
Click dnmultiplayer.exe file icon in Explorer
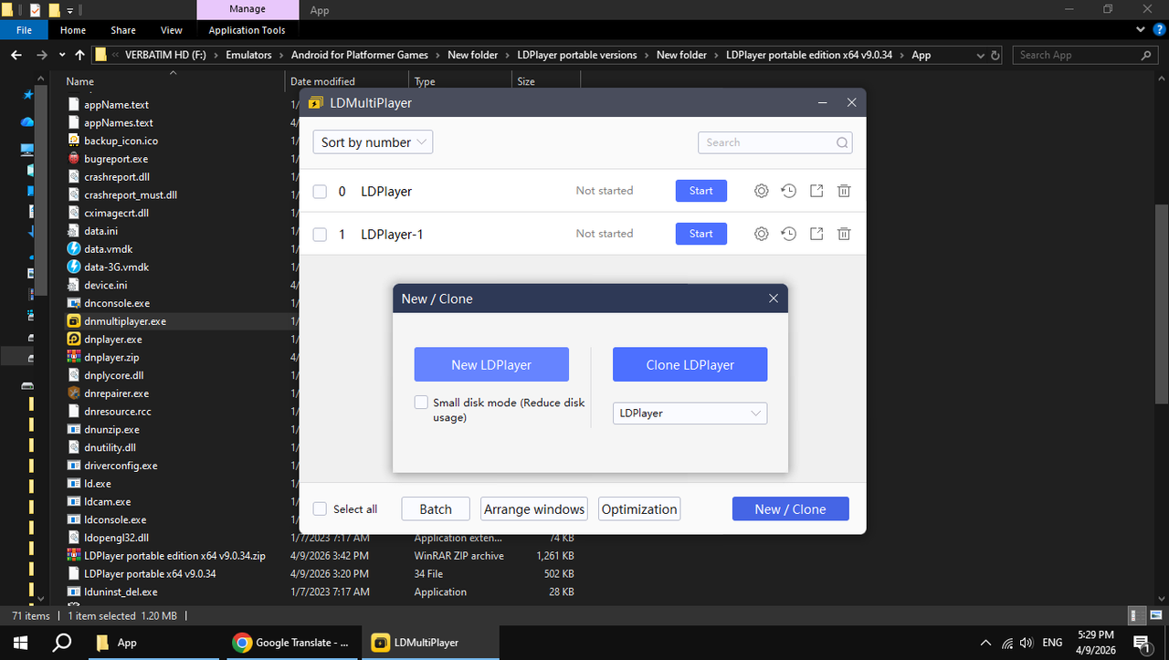pos(75,321)
